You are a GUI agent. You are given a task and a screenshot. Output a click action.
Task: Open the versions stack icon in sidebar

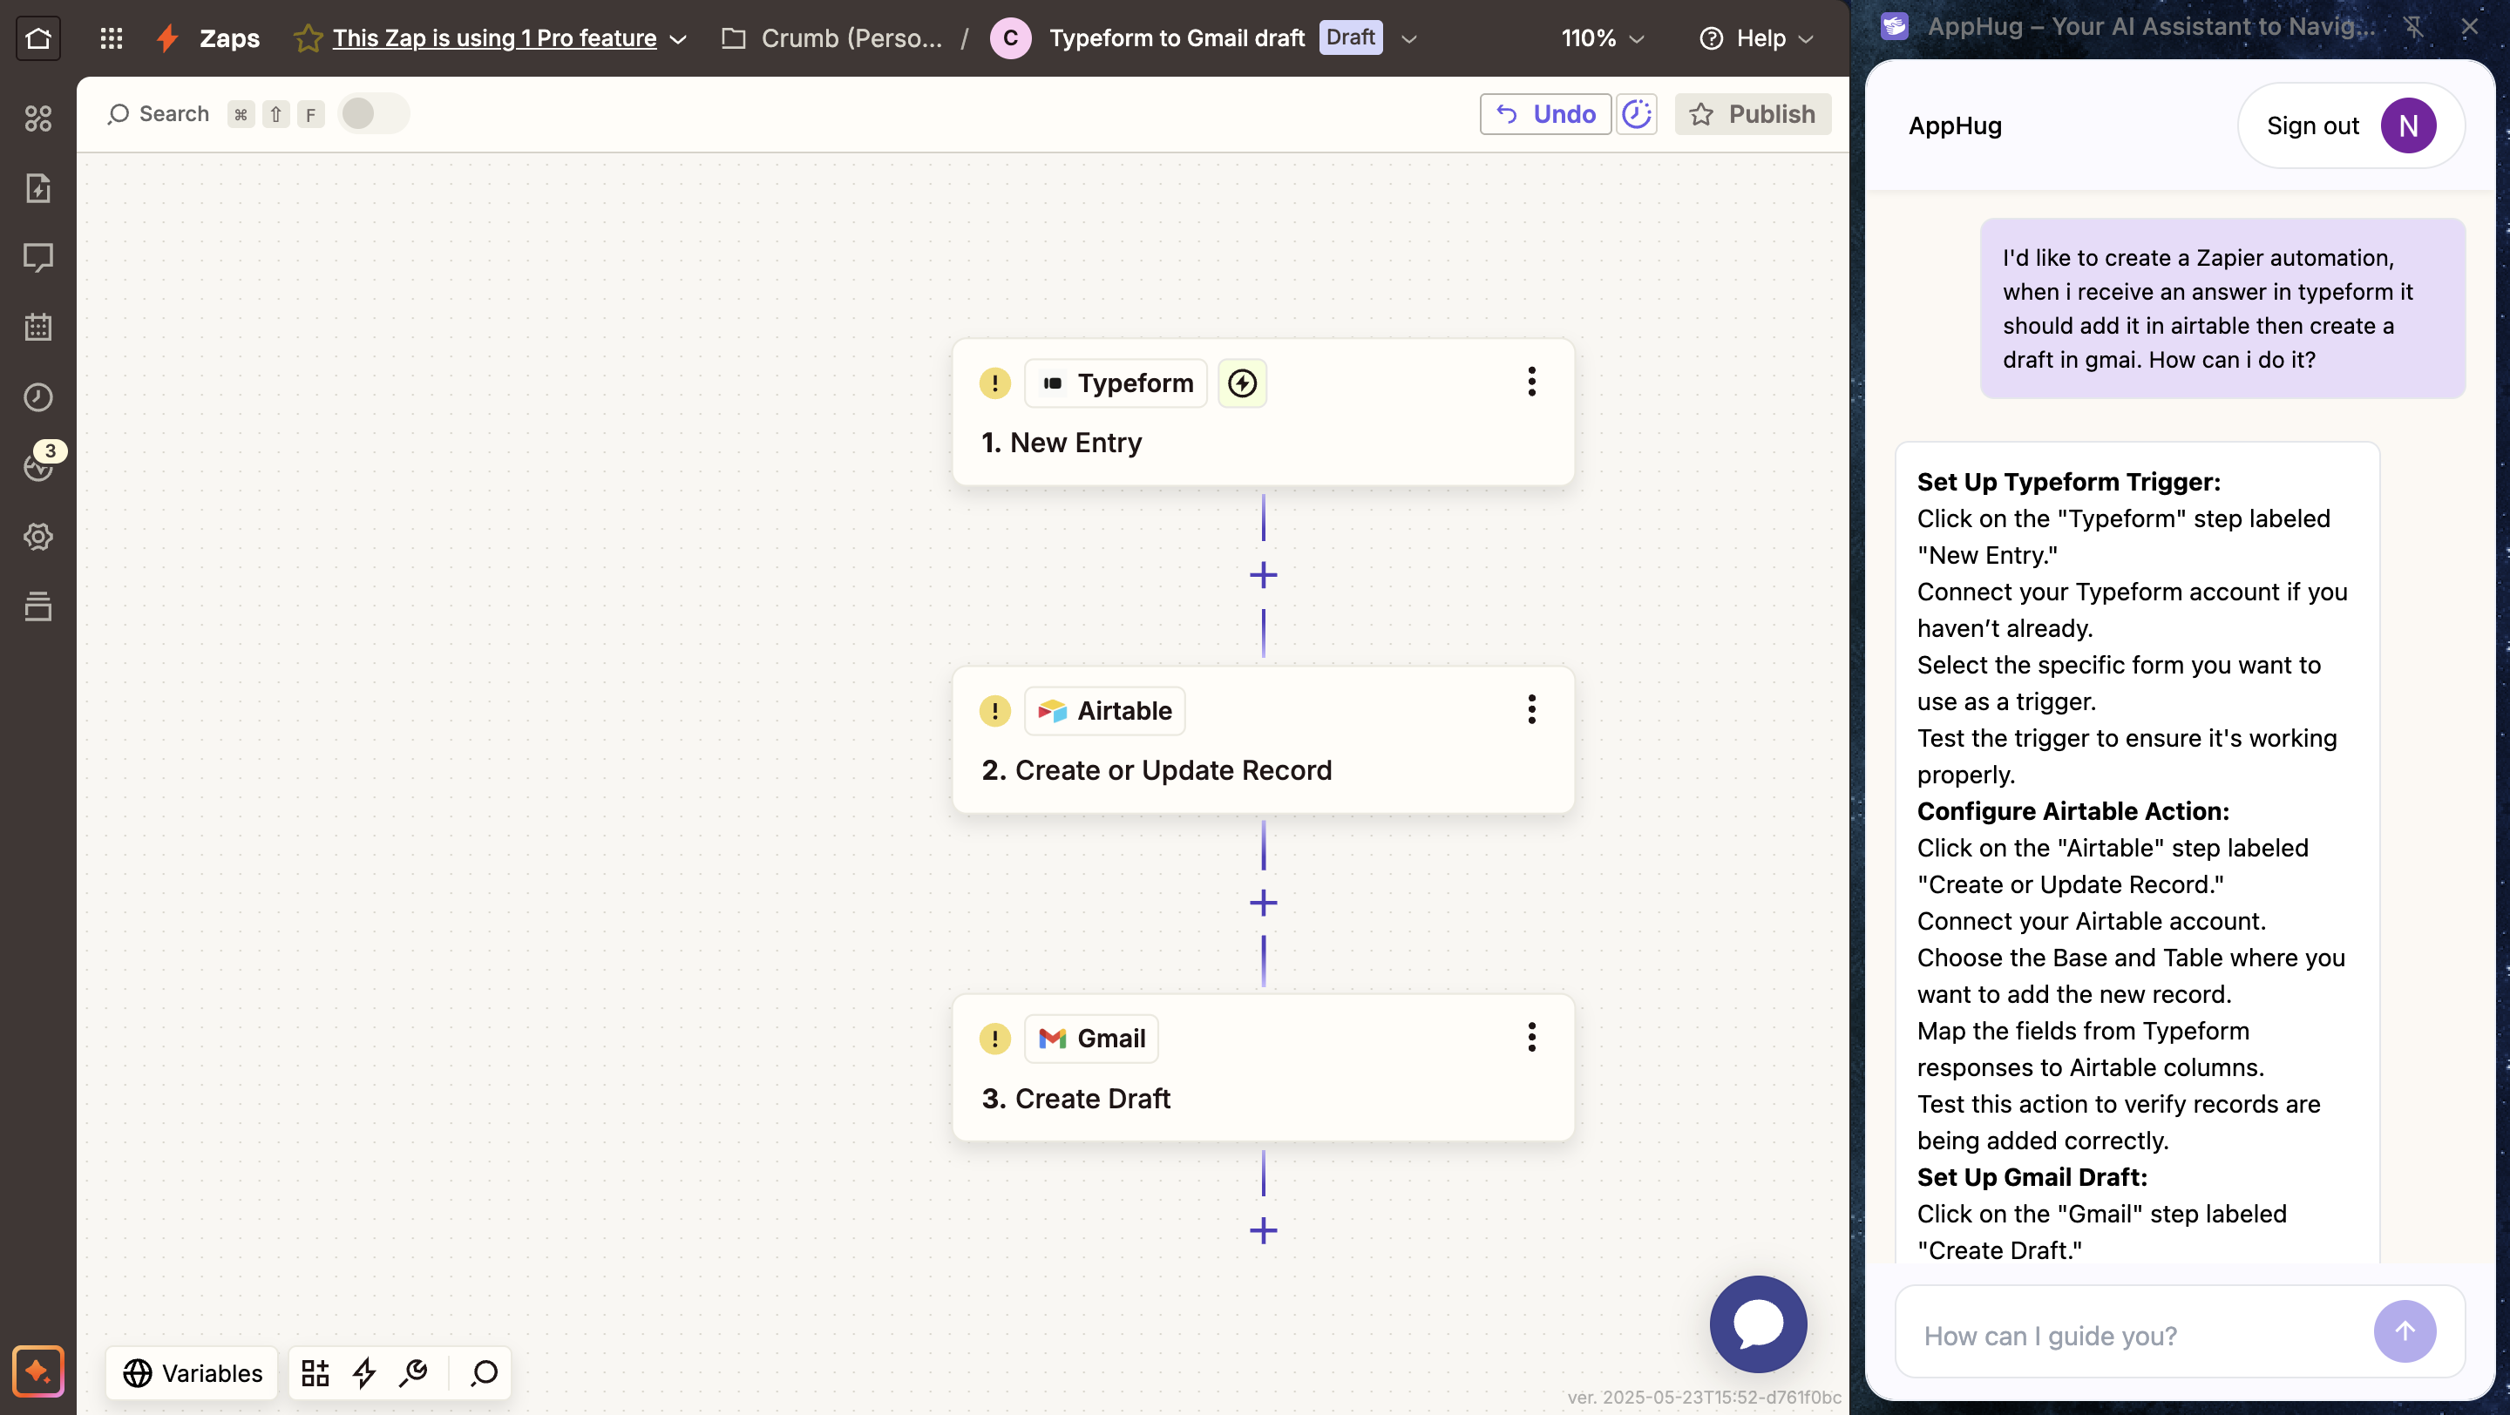pos(38,606)
